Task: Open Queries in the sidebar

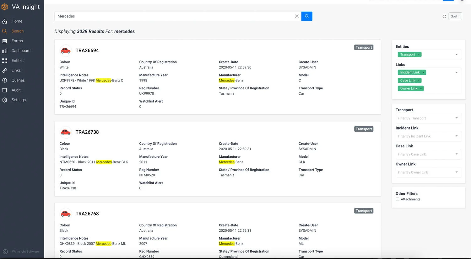Action: [18, 80]
